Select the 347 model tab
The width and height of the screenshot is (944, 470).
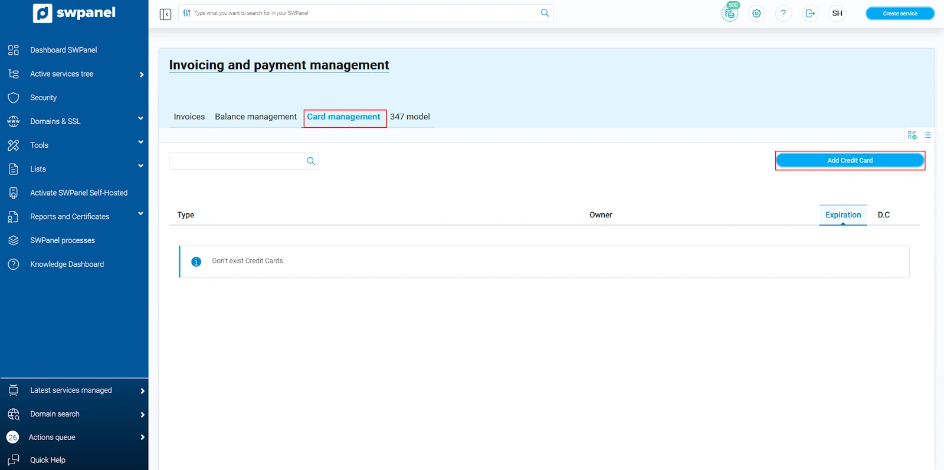point(409,117)
